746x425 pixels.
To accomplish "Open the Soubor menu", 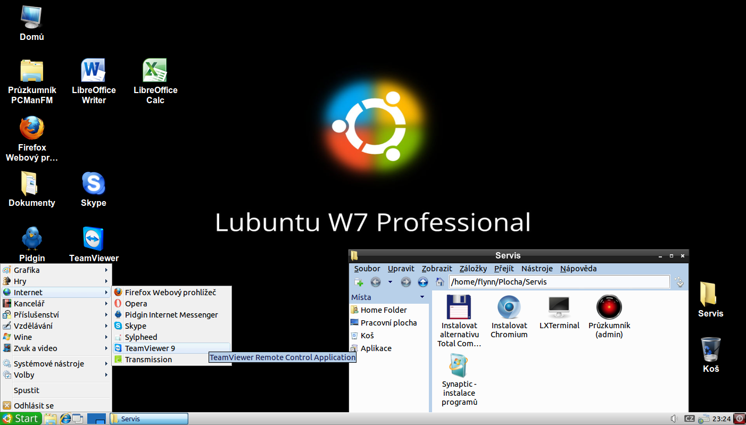I will coord(367,269).
